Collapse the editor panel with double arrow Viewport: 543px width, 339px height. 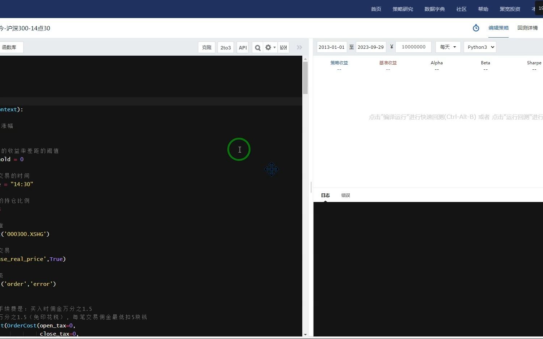tap(299, 47)
